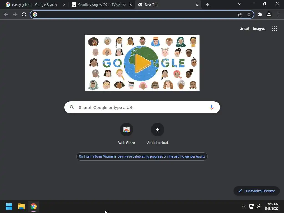
Task: Open the Chrome three-dot menu
Action: click(278, 14)
